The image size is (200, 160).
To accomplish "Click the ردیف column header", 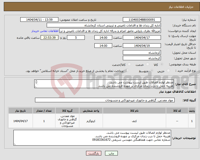I will pos(192,111).
